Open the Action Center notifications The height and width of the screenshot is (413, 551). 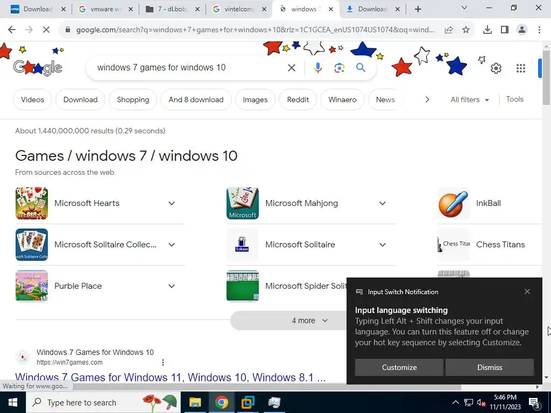[x=534, y=403]
